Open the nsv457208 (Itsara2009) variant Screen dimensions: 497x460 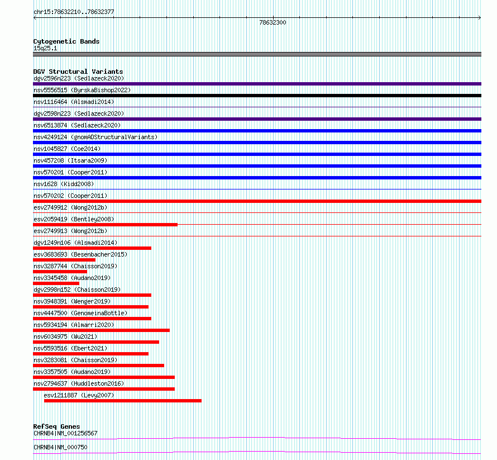coord(70,160)
